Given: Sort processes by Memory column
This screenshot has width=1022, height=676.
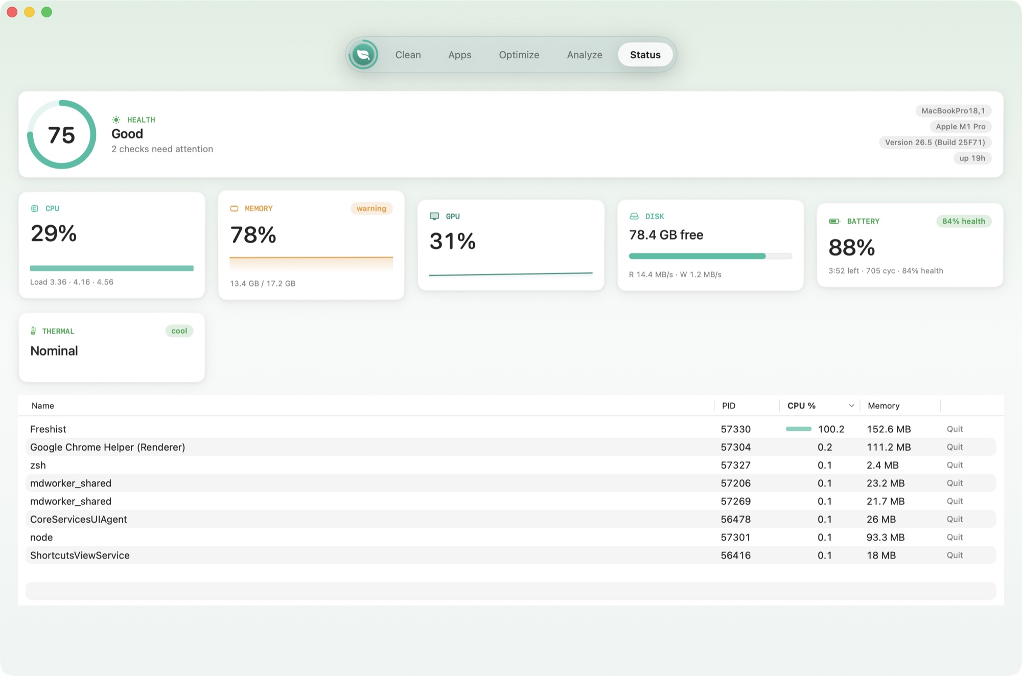Looking at the screenshot, I should (884, 406).
